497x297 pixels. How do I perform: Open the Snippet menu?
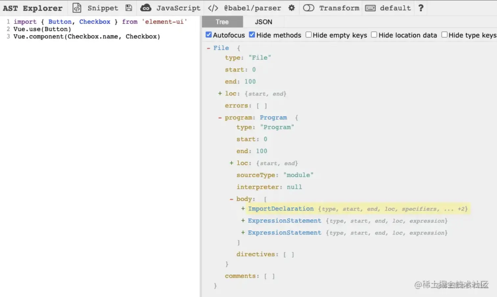pyautogui.click(x=103, y=8)
